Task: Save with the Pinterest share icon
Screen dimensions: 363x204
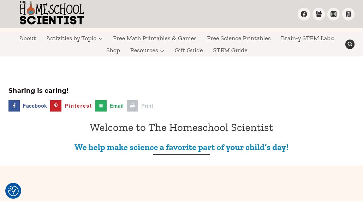Action: (x=56, y=106)
